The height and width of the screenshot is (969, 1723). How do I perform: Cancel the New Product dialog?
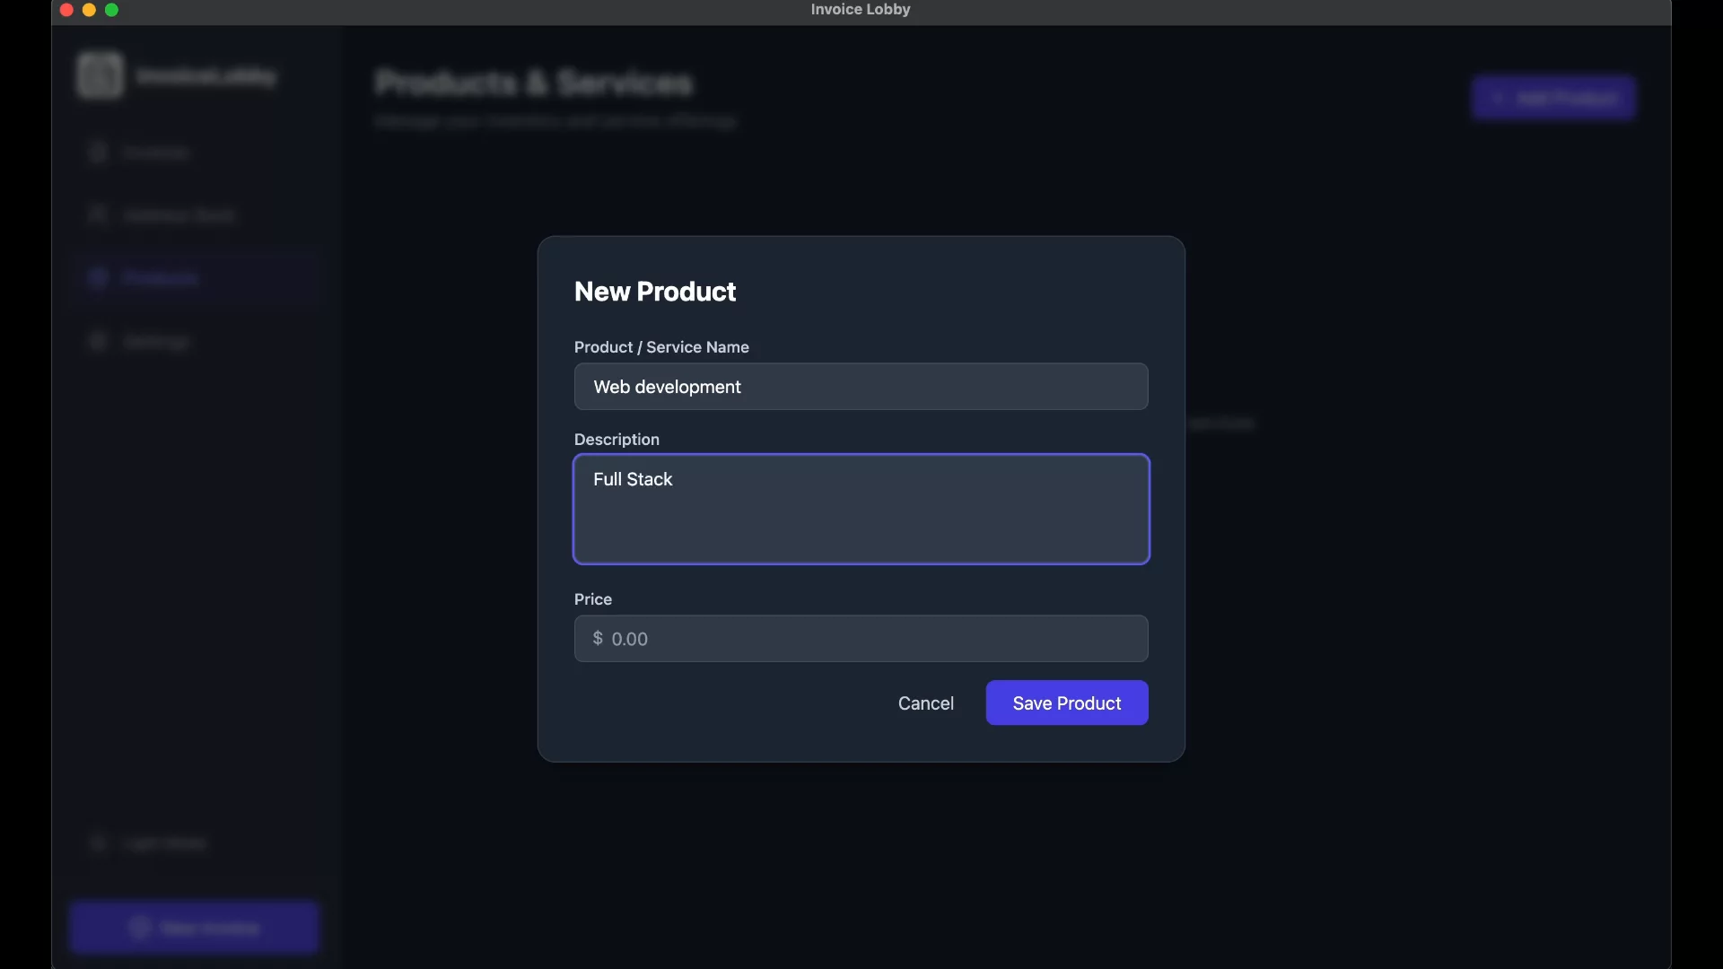pyautogui.click(x=925, y=703)
